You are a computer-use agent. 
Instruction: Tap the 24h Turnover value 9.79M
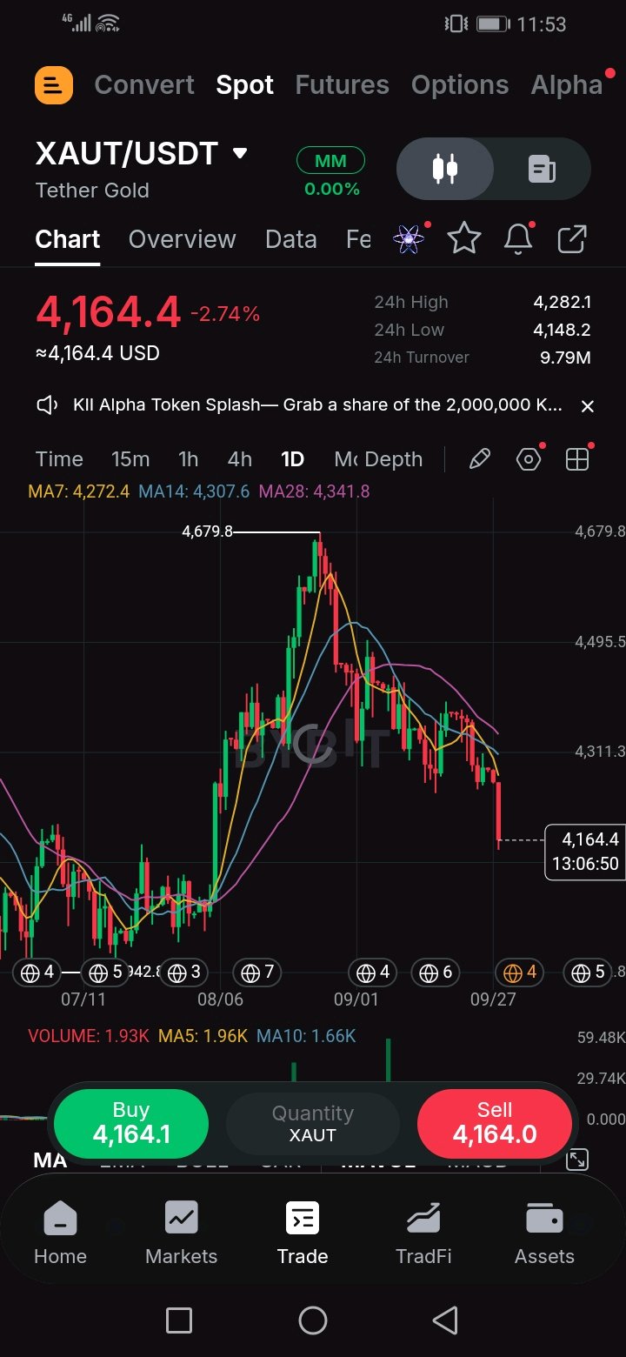(x=565, y=358)
